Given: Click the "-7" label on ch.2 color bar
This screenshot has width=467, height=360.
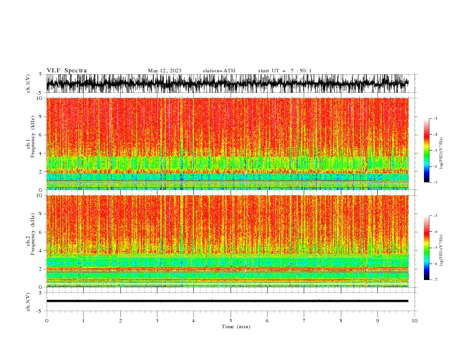Looking at the screenshot, I should [435, 280].
